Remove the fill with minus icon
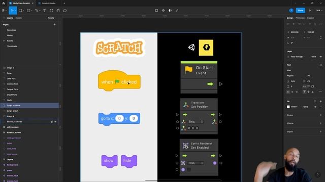 [320, 107]
